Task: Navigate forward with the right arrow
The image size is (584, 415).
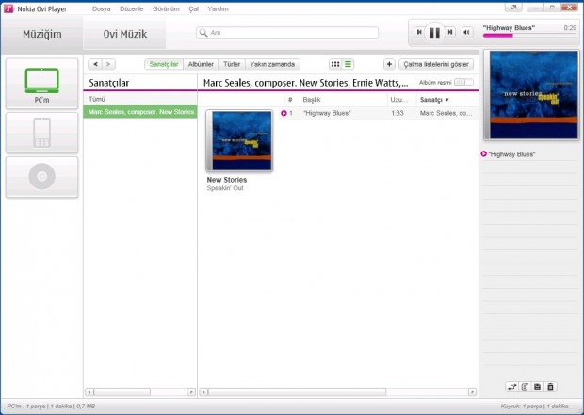Action: [x=108, y=64]
